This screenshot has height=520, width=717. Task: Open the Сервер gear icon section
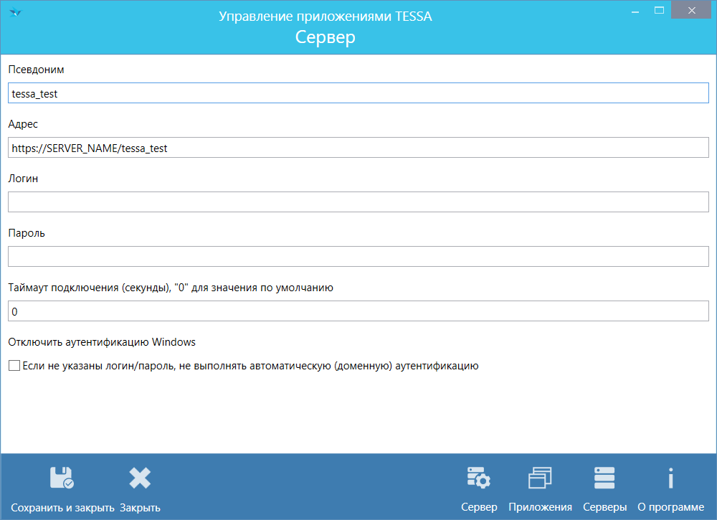click(x=478, y=478)
